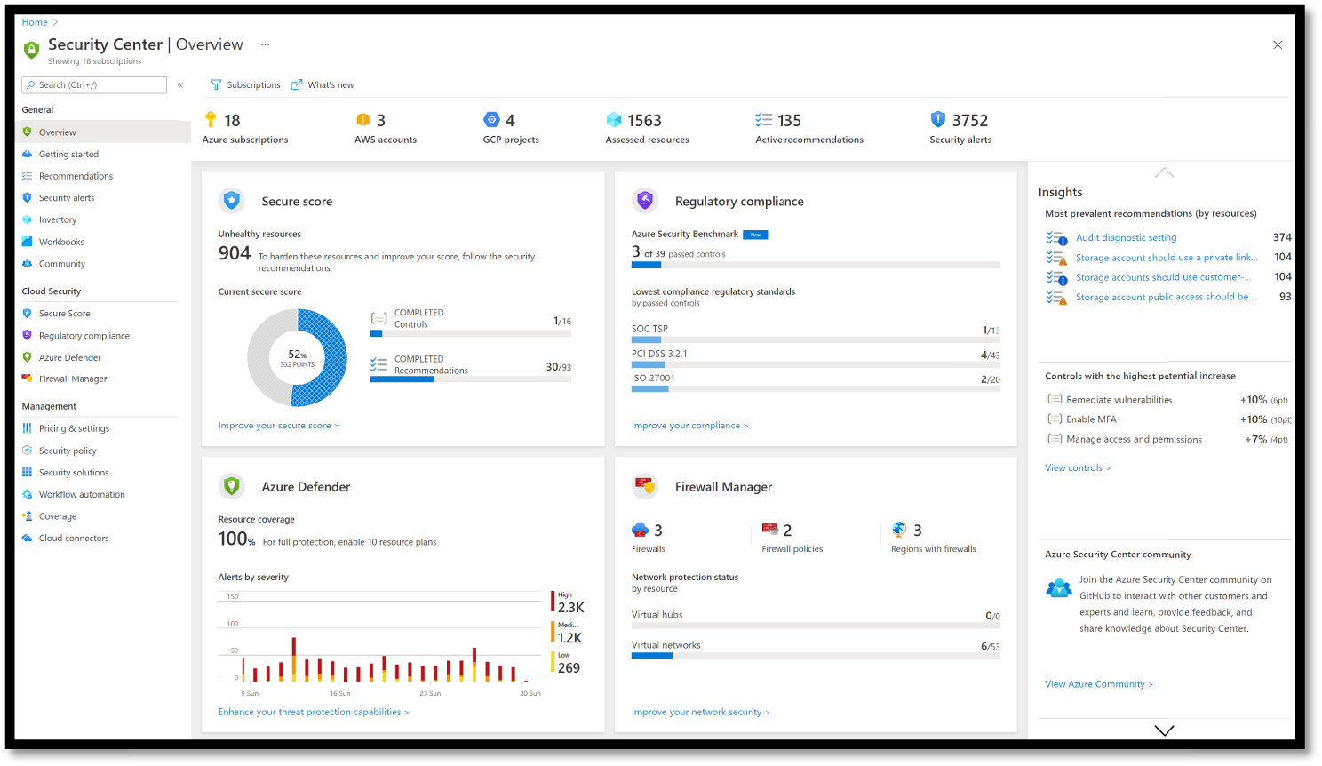
Task: Click the Pricing & settings icon
Action: tap(28, 428)
